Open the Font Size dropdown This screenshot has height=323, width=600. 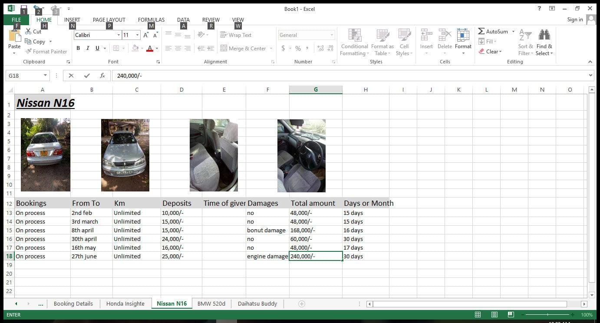click(x=137, y=35)
